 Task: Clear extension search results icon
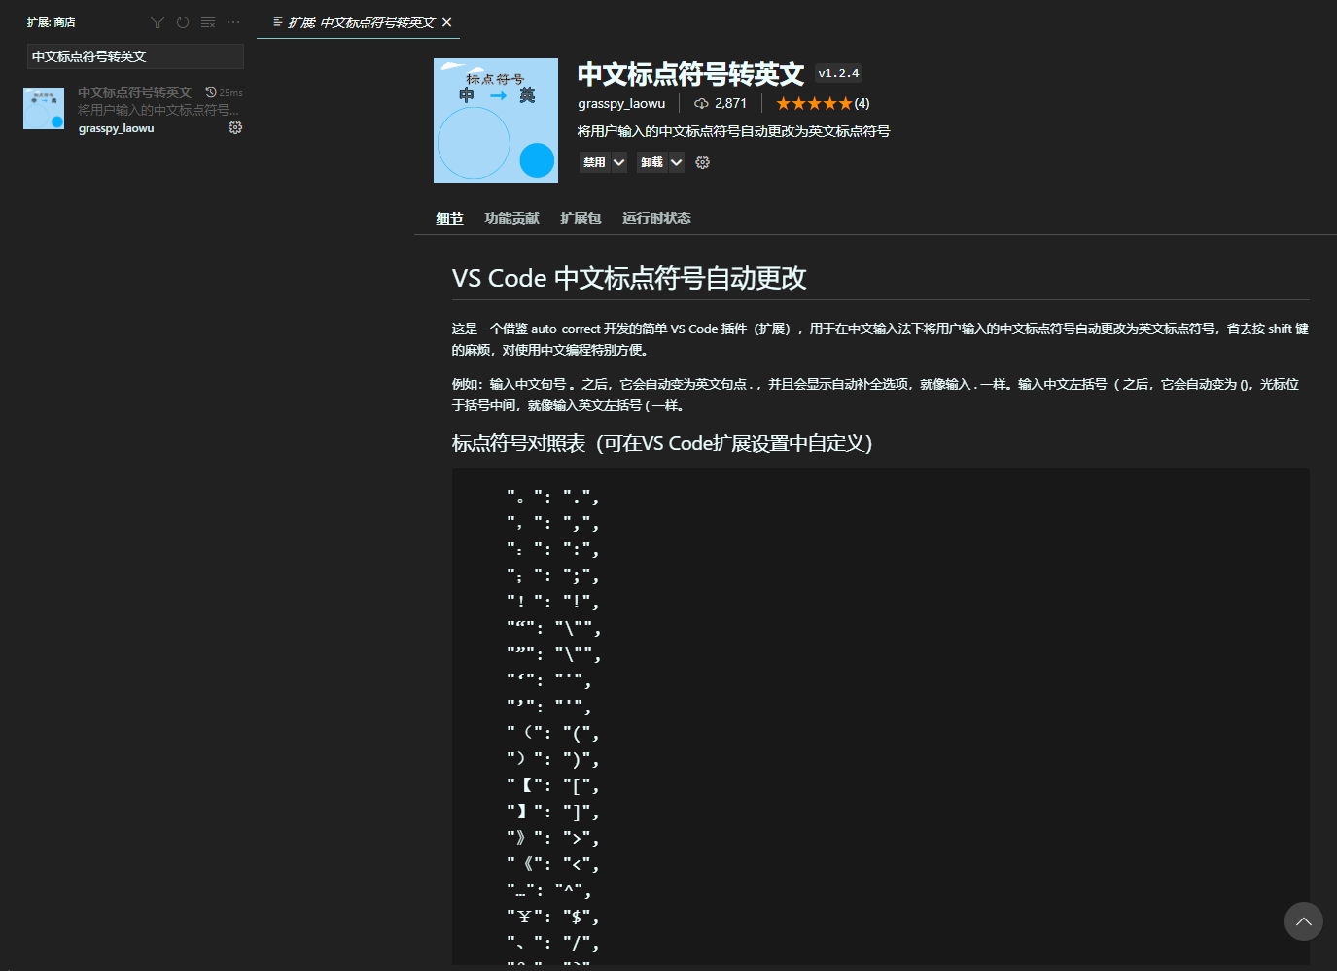click(x=208, y=22)
